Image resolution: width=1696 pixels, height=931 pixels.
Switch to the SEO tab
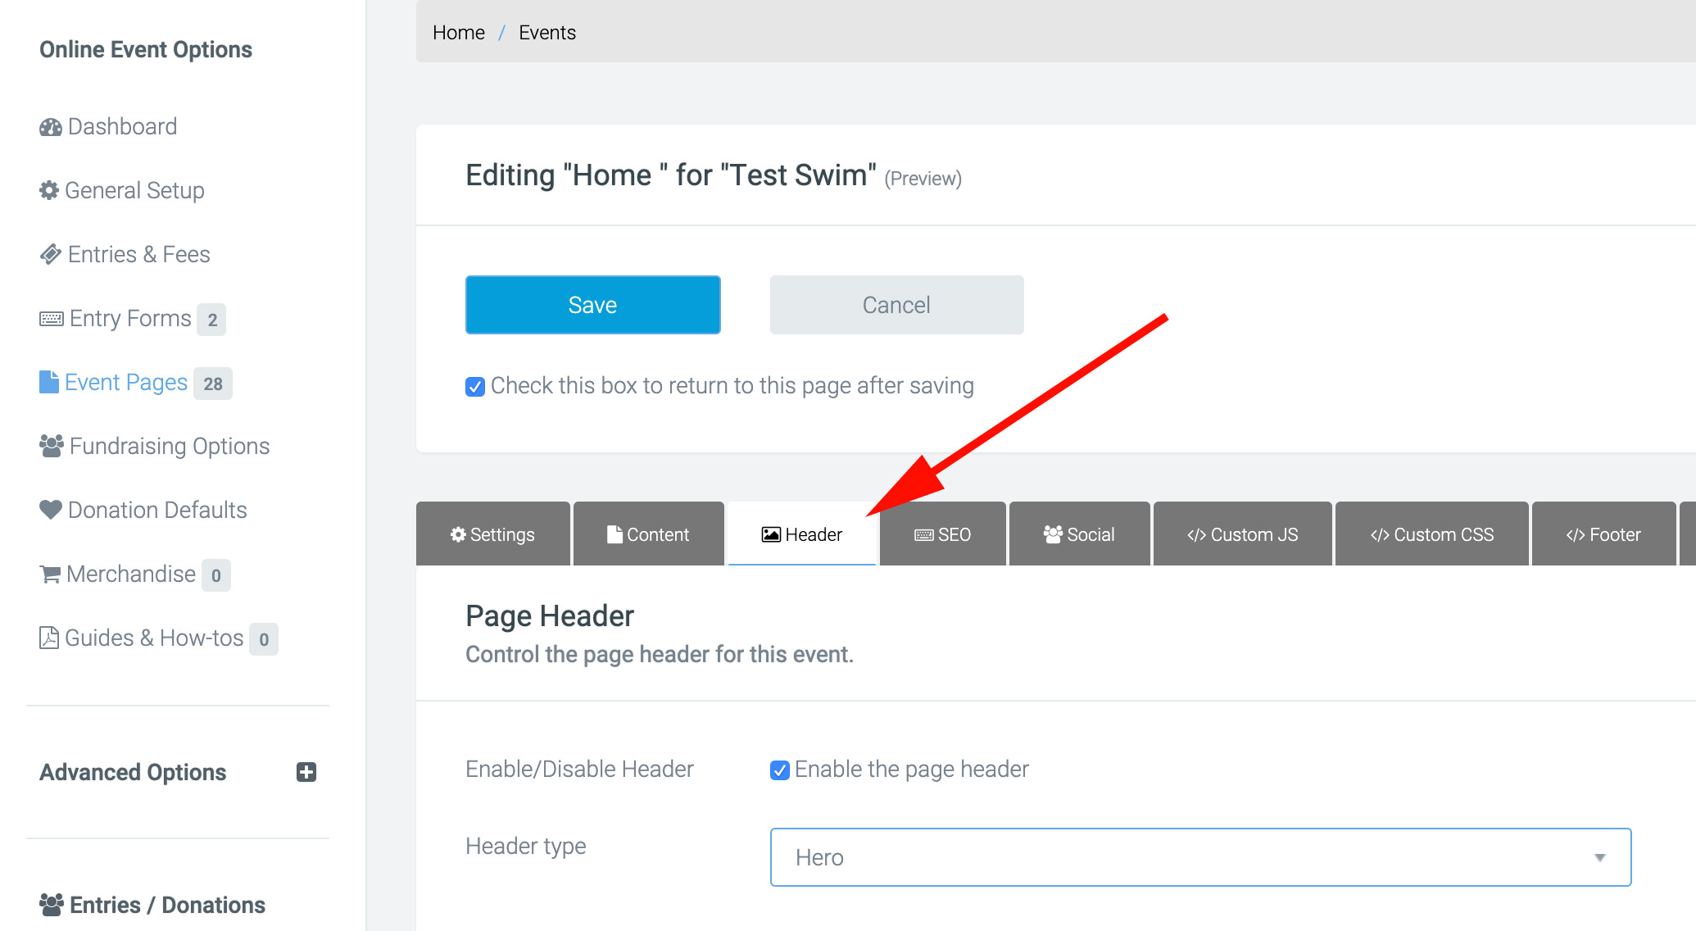coord(942,534)
